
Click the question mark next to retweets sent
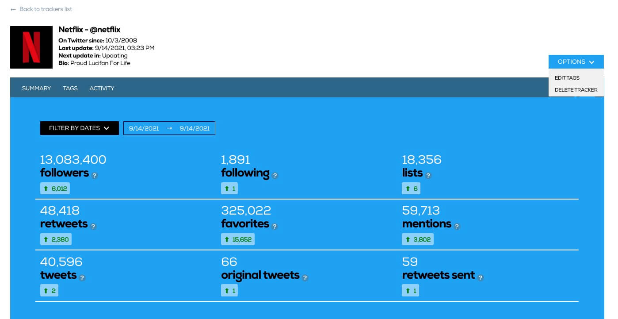click(481, 277)
